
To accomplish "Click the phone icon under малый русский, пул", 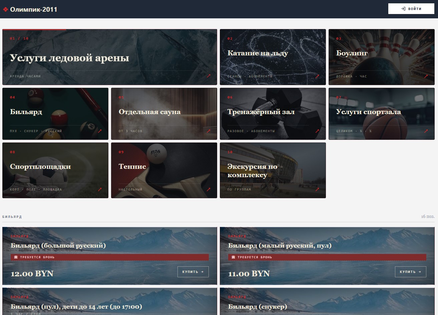I will point(234,257).
